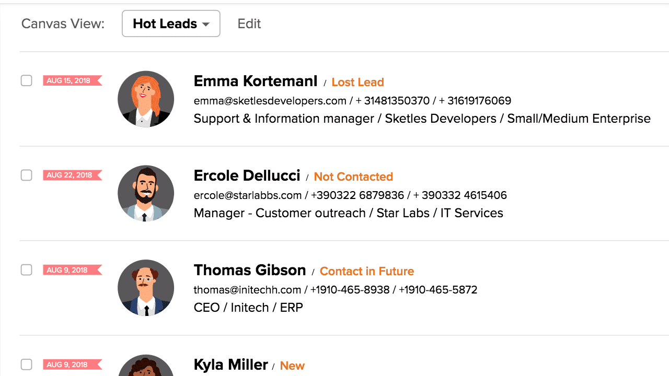Tick the checkbox beside Ercole Dellucci

27,175
